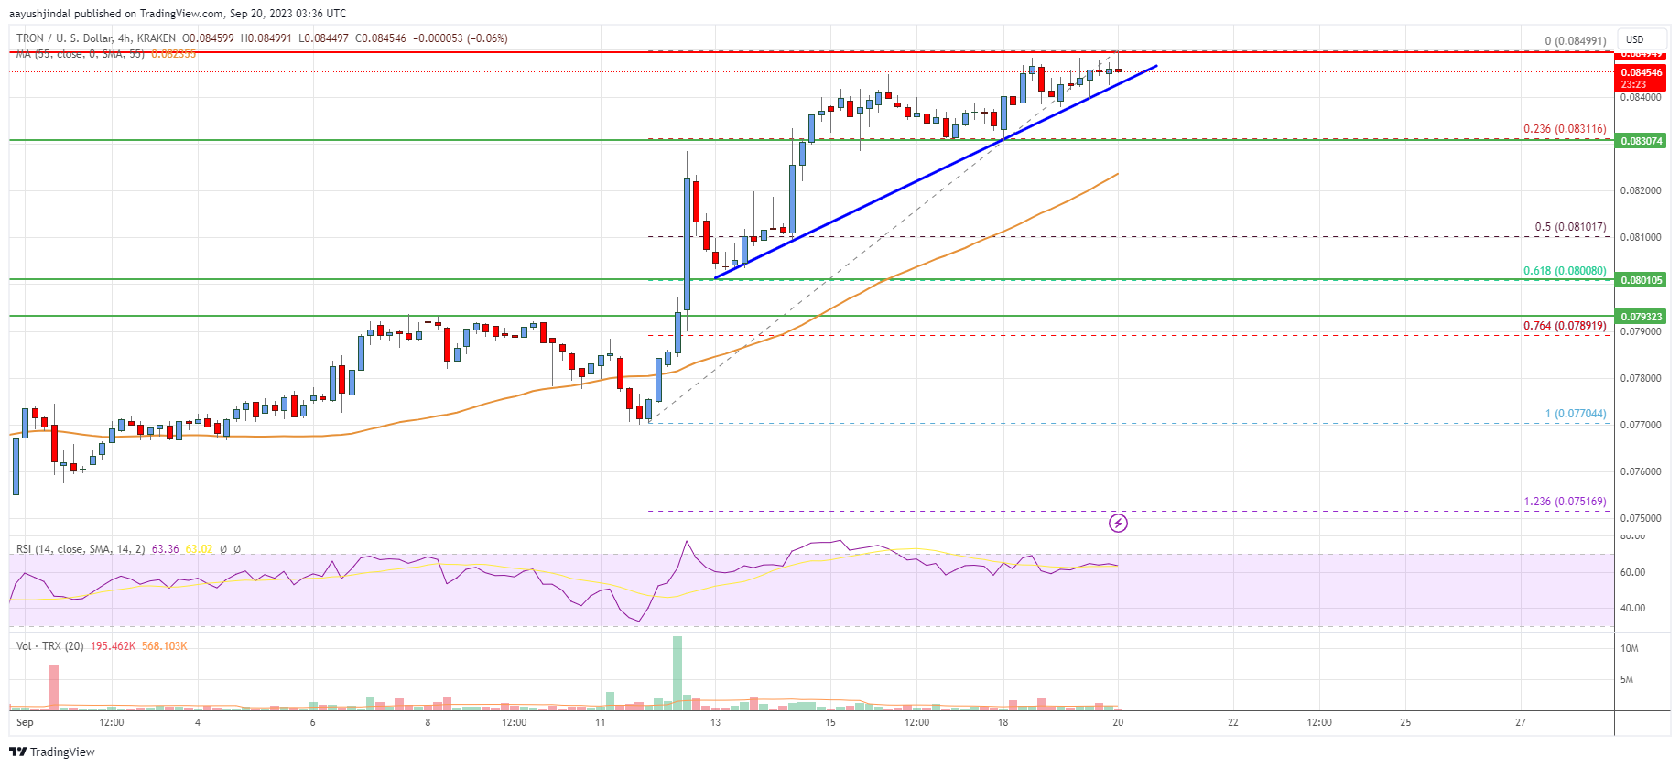Viewport: 1680px width, 768px height.
Task: Click the green price label 0.079323
Action: pos(1642,317)
